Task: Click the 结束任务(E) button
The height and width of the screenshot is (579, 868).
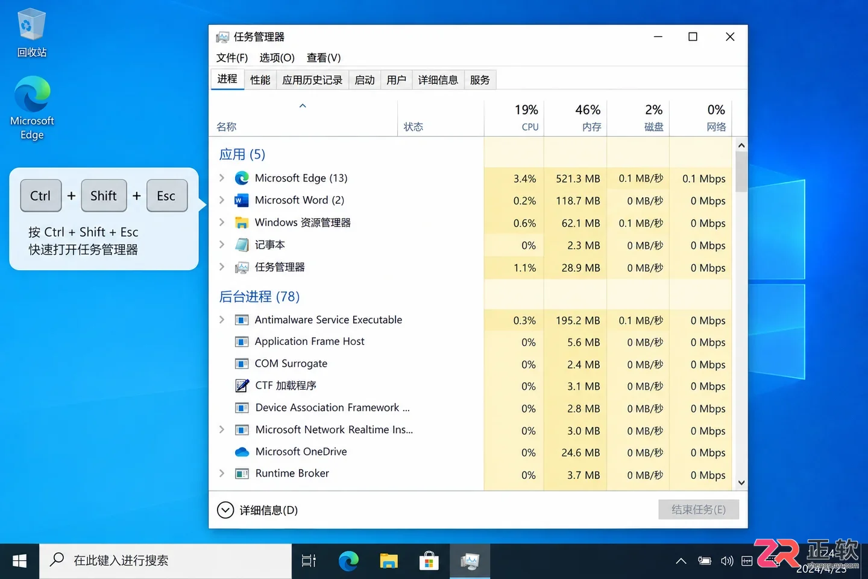Action: coord(699,510)
